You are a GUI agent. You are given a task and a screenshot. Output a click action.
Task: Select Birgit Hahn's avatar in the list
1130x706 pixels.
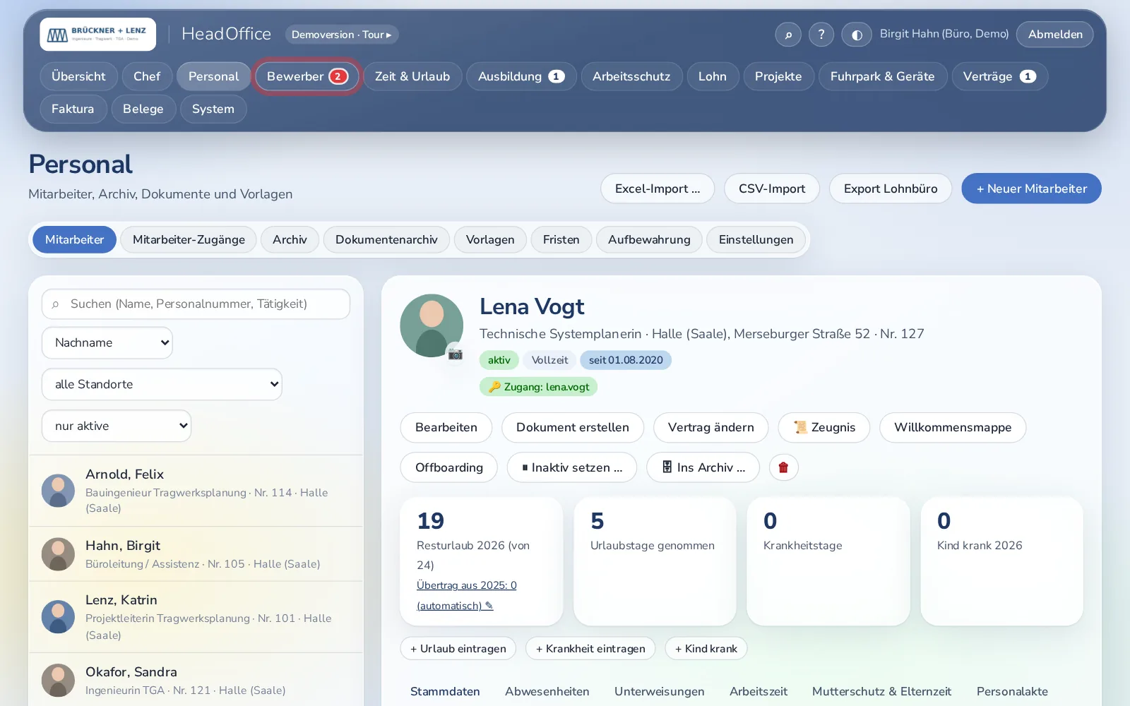point(58,554)
